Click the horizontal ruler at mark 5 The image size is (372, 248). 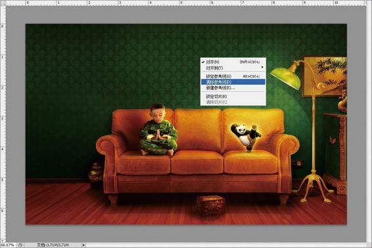pyautogui.click(x=181, y=3)
